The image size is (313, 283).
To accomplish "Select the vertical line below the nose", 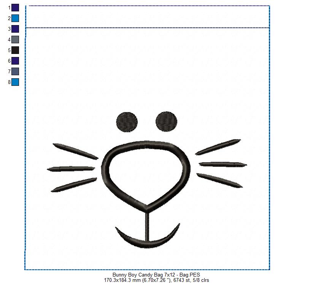I will click(147, 226).
